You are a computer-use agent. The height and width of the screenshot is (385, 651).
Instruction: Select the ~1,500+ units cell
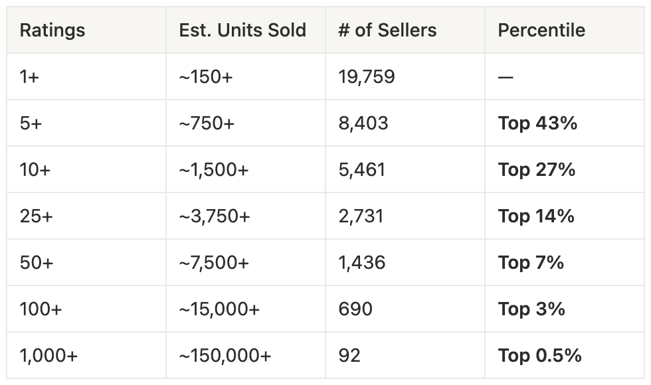tap(214, 170)
